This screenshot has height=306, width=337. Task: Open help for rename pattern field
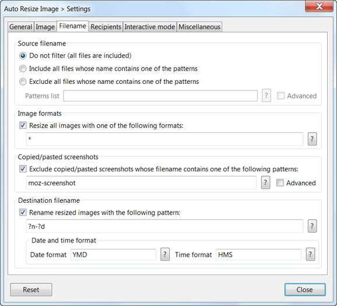click(x=312, y=226)
